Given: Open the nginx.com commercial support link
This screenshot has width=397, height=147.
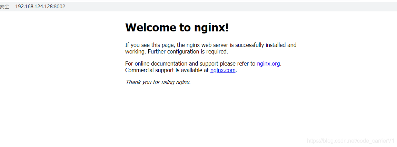Looking at the screenshot, I should 223,70.
